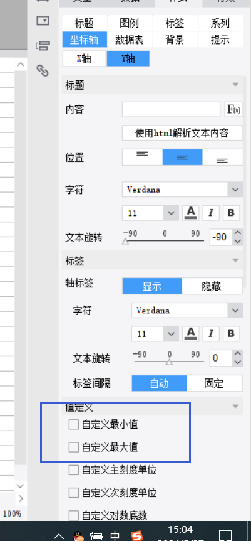
Task: Enable 自定义最小值 checkbox
Action: [74, 424]
